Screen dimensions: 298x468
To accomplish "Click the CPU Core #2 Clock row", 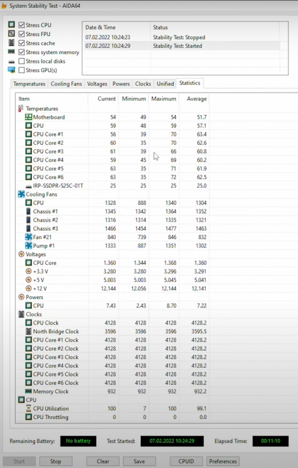I will (113, 348).
